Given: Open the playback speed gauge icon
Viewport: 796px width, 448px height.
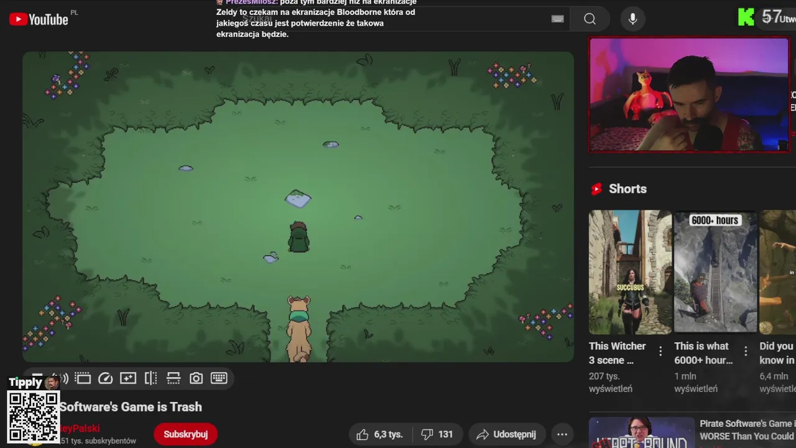Looking at the screenshot, I should point(106,378).
